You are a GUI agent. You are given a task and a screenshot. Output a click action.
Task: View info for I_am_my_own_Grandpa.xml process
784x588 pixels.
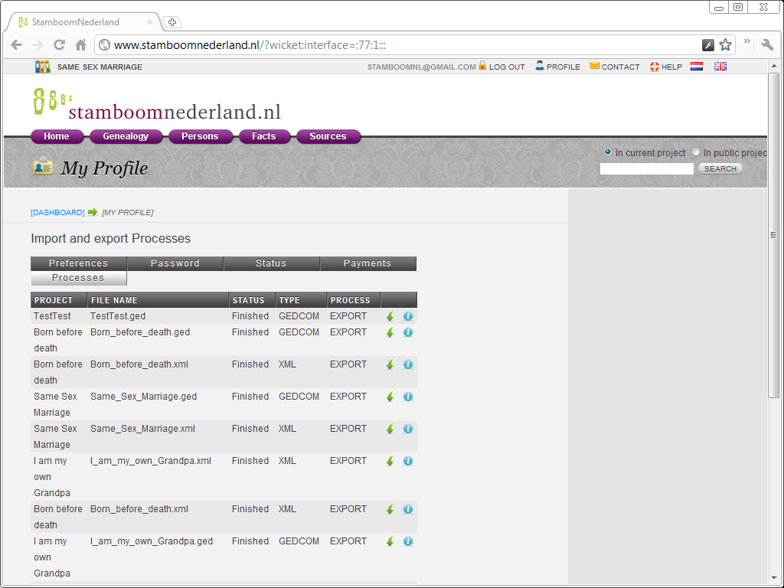point(407,461)
